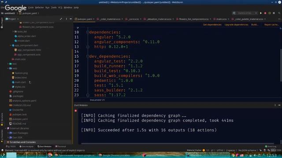Screen dimensions: 282x158
Task: Hide the Project tool window
Action: 70,19
